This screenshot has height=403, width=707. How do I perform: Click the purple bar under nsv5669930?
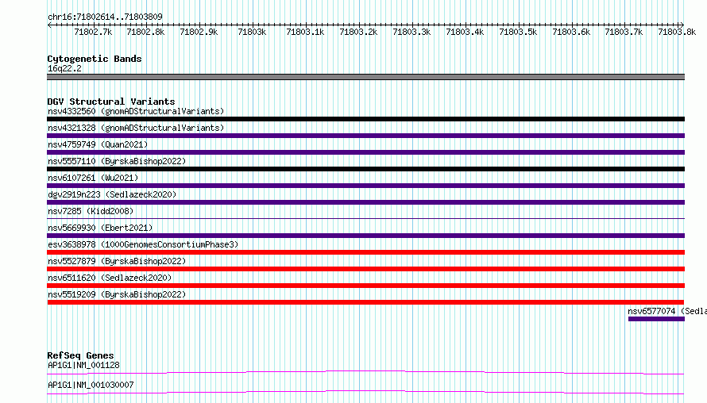point(365,236)
